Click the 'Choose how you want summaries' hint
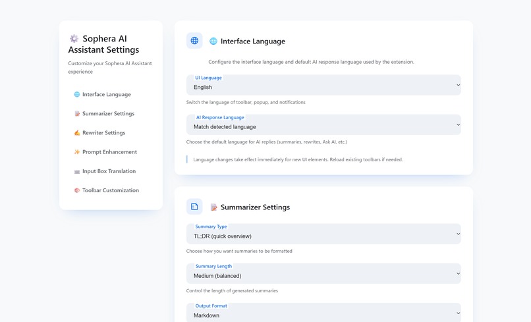531x322 pixels. pyautogui.click(x=239, y=251)
